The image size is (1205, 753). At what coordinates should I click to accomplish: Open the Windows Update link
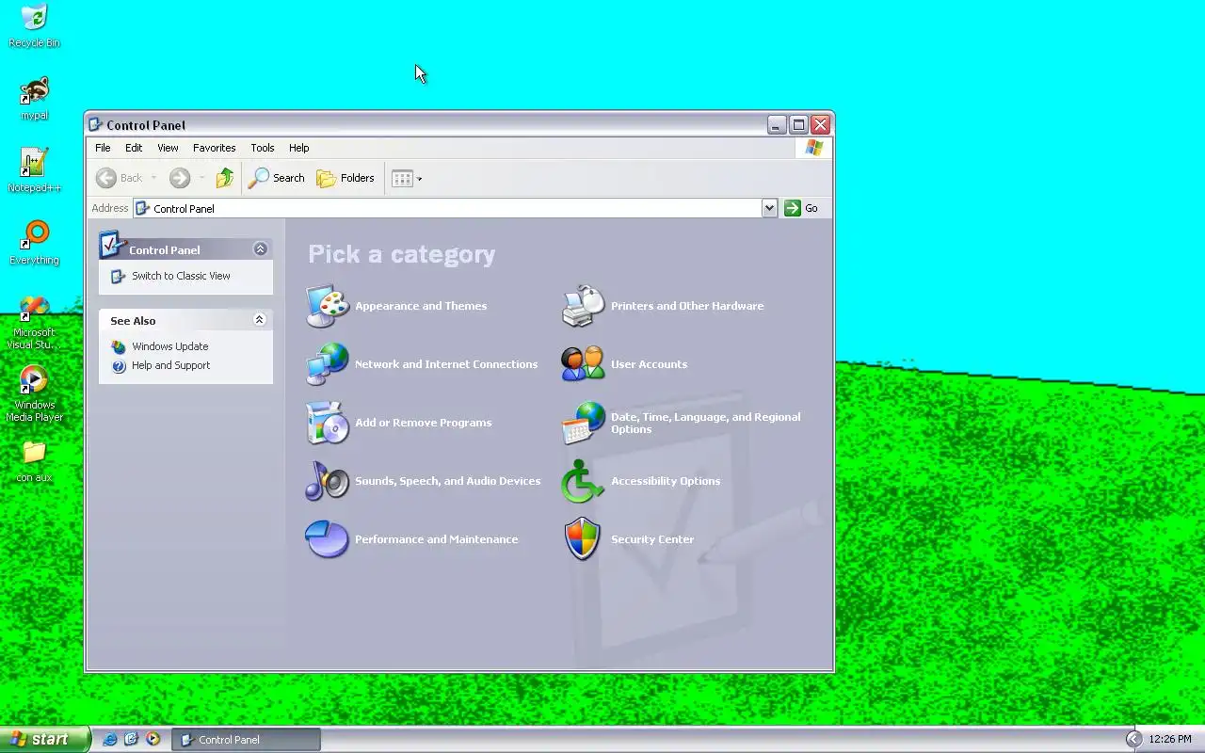[x=170, y=346]
